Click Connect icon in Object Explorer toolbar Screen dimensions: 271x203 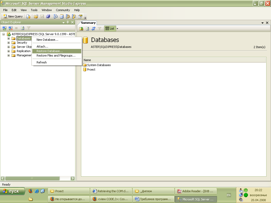tap(4, 28)
